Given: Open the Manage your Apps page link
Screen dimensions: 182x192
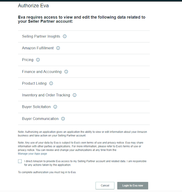Looking at the screenshot, I should point(32,154).
